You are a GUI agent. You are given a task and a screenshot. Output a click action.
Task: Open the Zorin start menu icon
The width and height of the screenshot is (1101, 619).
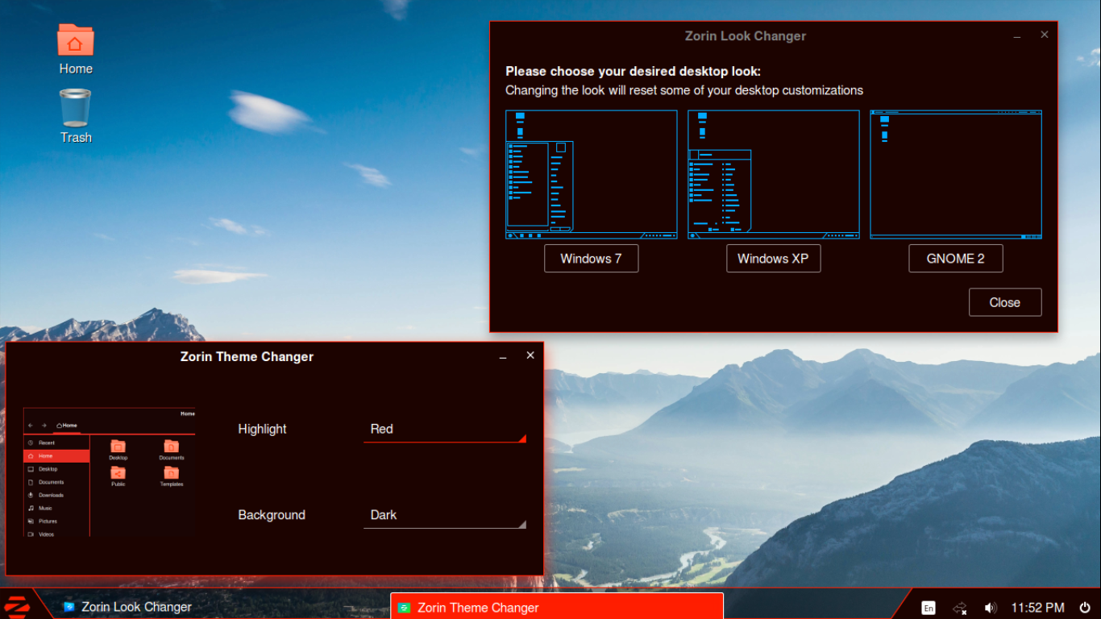(x=16, y=606)
